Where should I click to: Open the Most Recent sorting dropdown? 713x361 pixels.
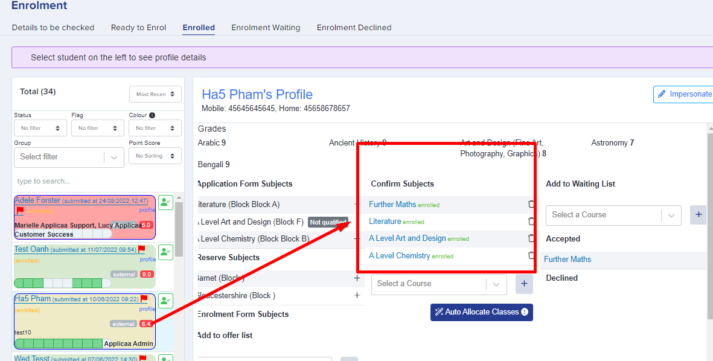pyautogui.click(x=156, y=94)
